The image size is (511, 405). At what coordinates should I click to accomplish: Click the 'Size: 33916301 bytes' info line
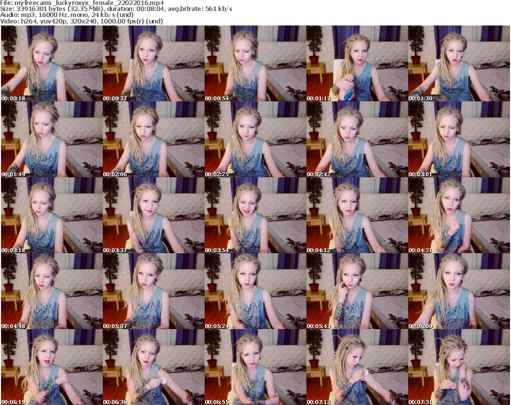tap(116, 9)
